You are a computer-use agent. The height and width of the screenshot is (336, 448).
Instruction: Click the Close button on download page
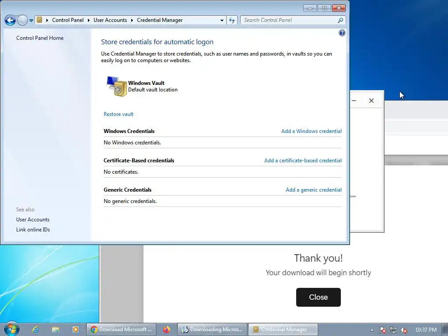(318, 297)
